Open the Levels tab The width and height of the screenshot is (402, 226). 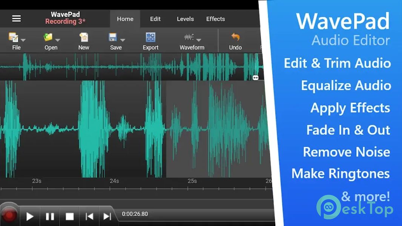[185, 19]
